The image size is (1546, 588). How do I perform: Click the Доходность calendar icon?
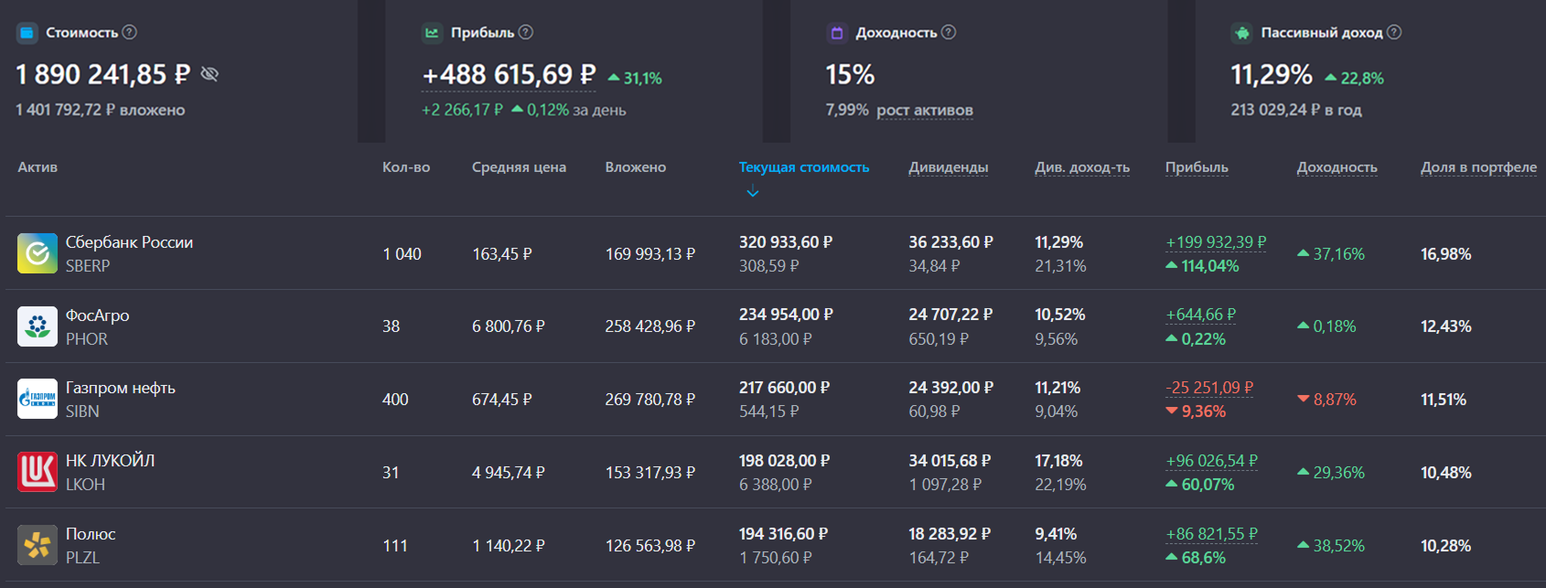836,33
